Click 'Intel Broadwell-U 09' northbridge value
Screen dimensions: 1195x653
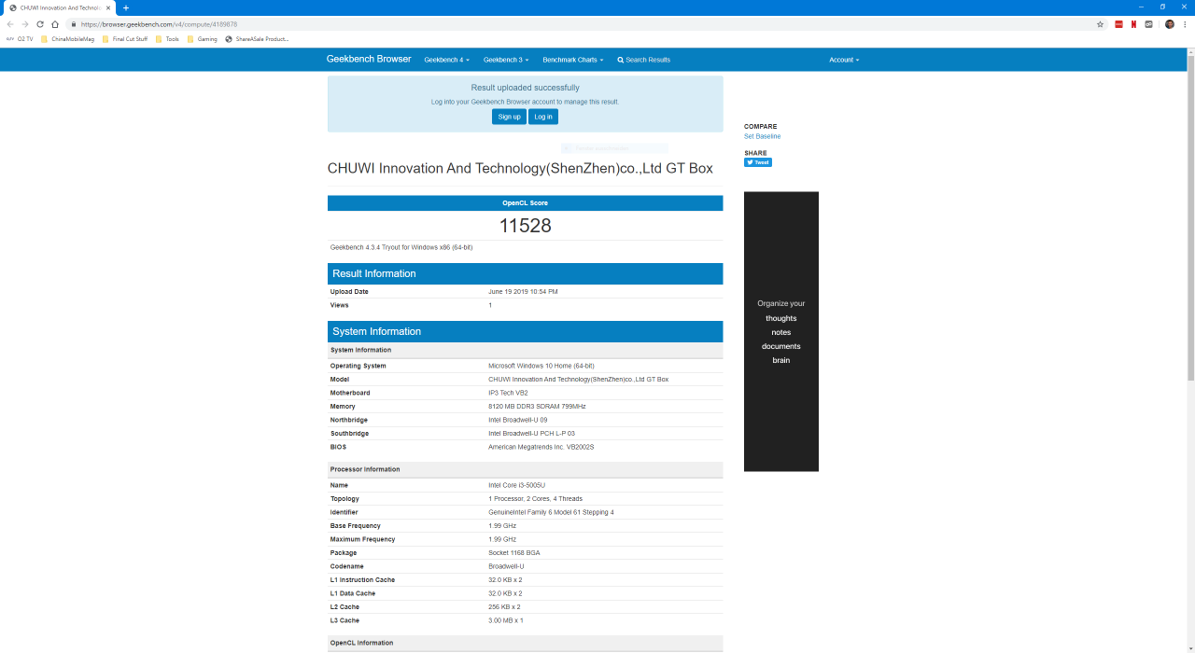click(x=517, y=420)
